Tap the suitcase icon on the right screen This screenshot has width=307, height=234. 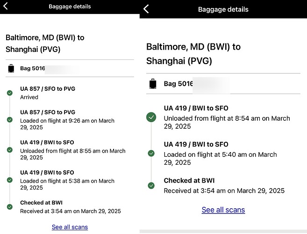[153, 84]
